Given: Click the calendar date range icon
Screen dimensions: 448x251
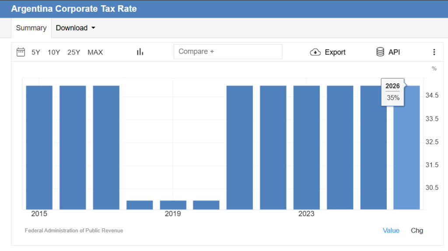Looking at the screenshot, I should [21, 52].
